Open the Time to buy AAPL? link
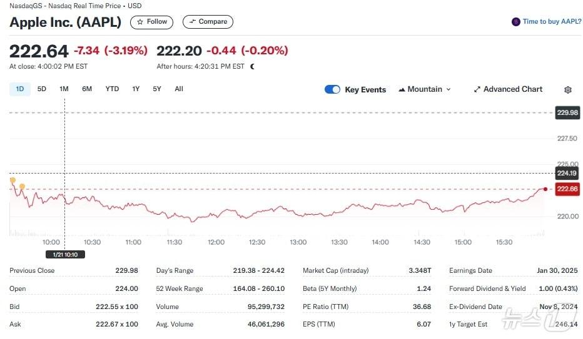 (552, 22)
